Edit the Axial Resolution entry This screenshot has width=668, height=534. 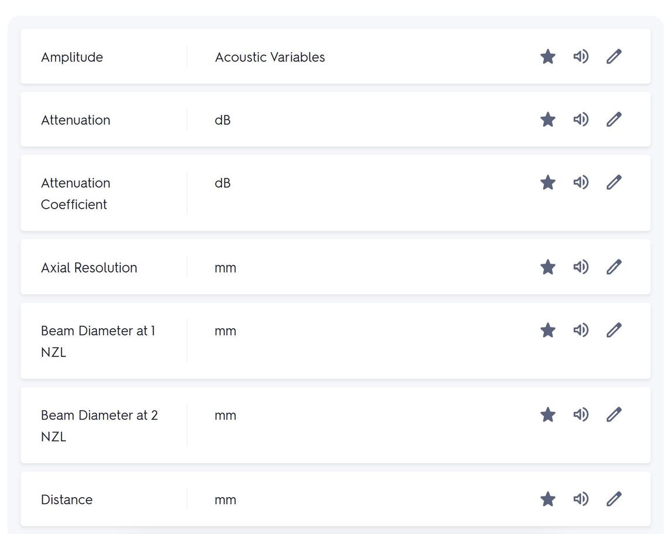tap(614, 267)
